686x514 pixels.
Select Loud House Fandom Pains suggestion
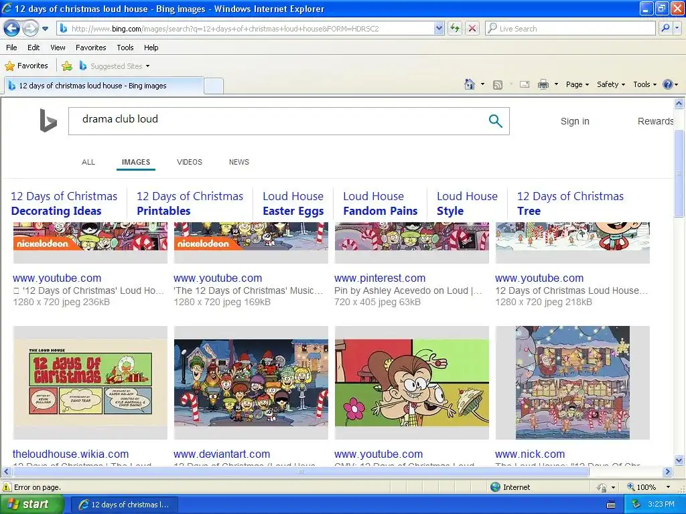click(x=381, y=203)
